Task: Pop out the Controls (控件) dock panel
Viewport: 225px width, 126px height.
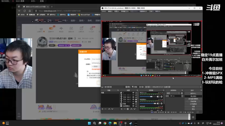Action: (x=201, y=90)
